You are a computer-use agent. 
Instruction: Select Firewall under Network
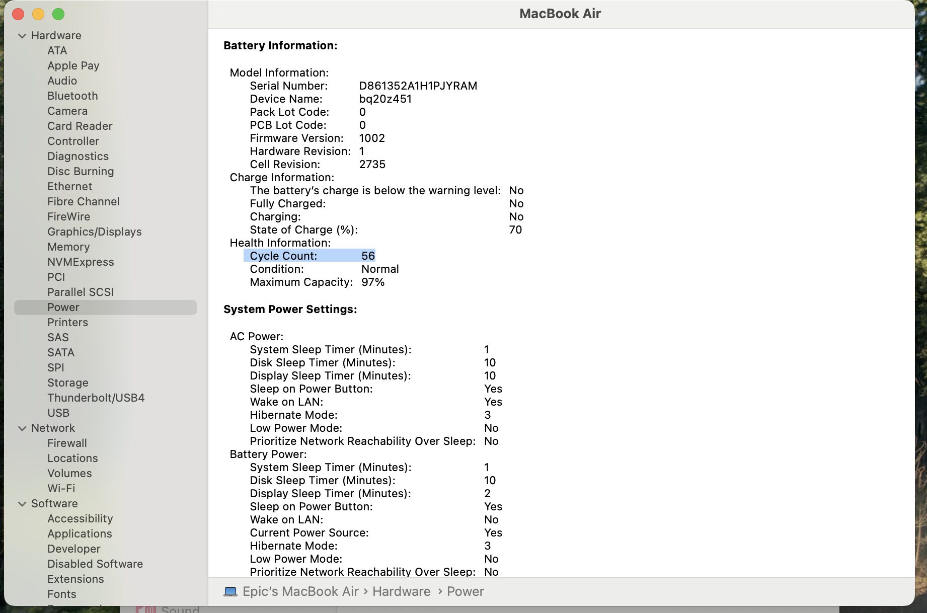(x=67, y=443)
